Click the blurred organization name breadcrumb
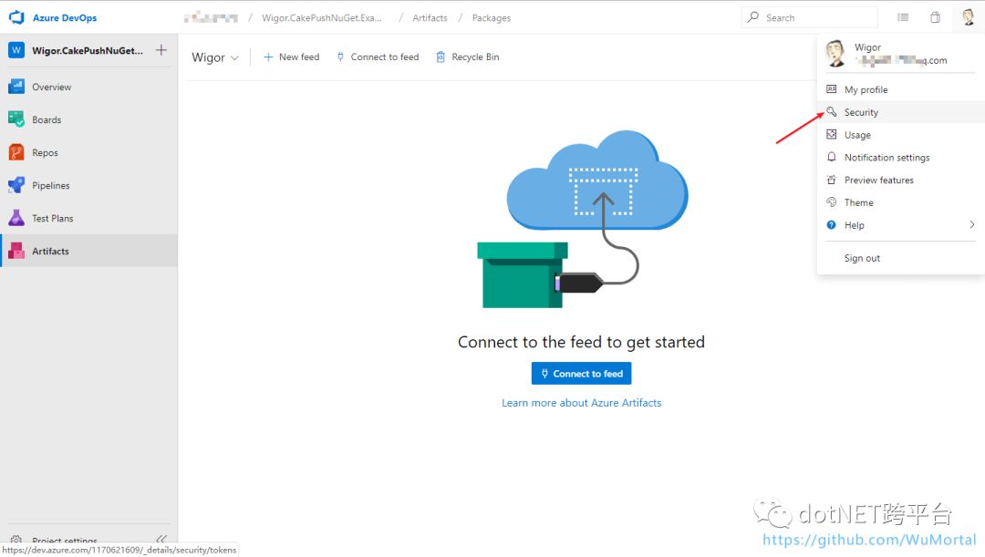This screenshot has height=557, width=985. click(211, 17)
